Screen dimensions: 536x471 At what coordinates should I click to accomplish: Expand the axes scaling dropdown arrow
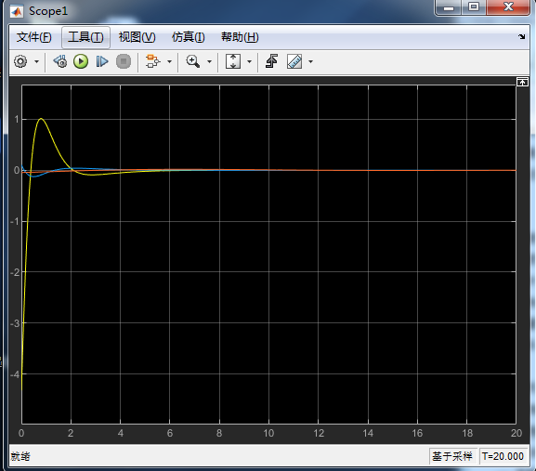point(249,62)
